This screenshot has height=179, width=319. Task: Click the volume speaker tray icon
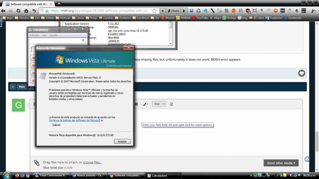[x=300, y=175]
